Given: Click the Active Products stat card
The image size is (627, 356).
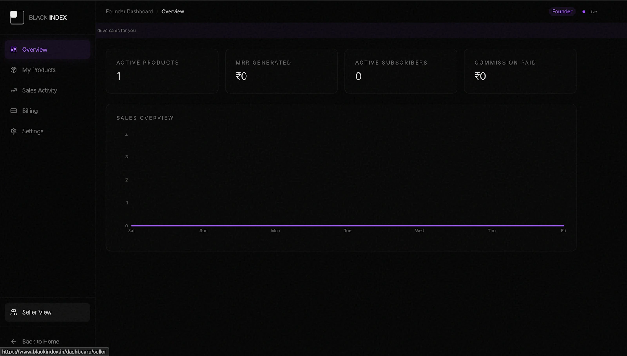Looking at the screenshot, I should tap(162, 71).
